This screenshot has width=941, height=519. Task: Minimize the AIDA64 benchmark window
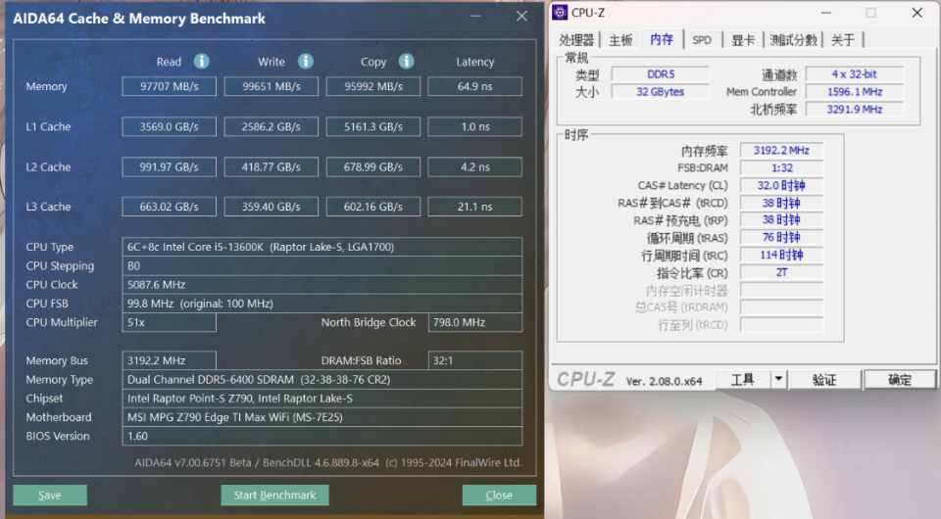pos(476,17)
